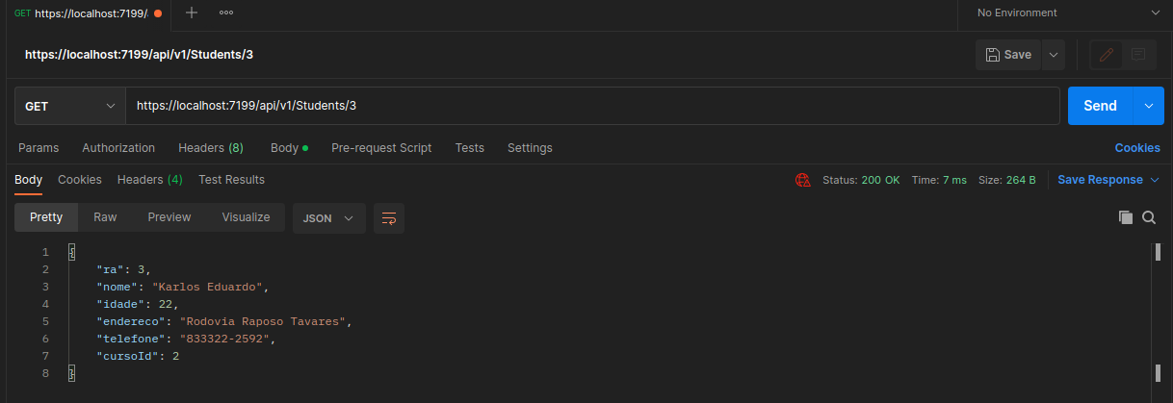Select the Preview view
Screen dimensions: 1173x403
pos(169,217)
